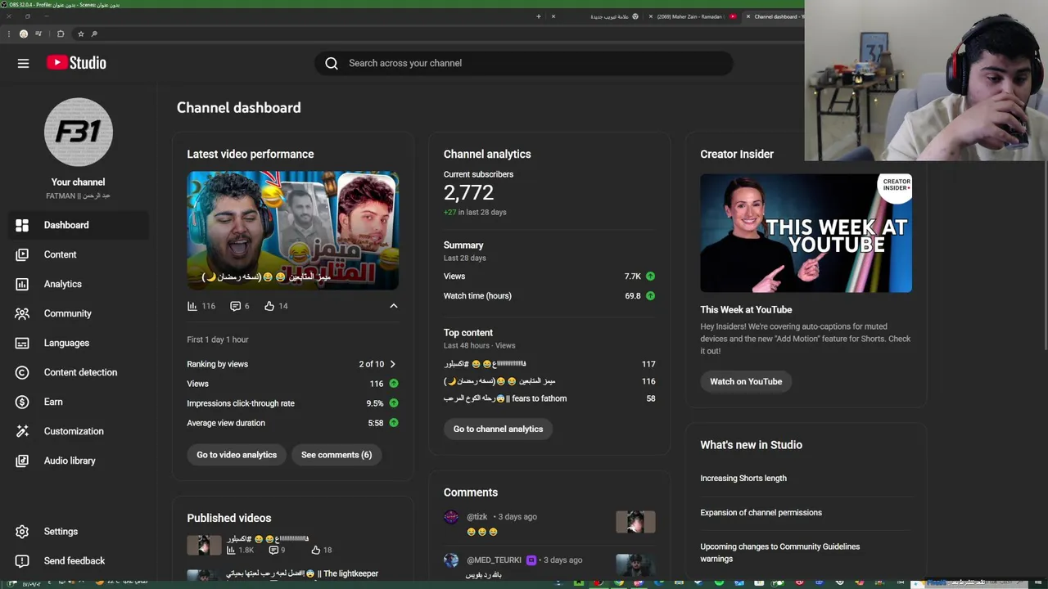This screenshot has height=589, width=1048.
Task: Click the browser media control icon
Action: click(38, 34)
